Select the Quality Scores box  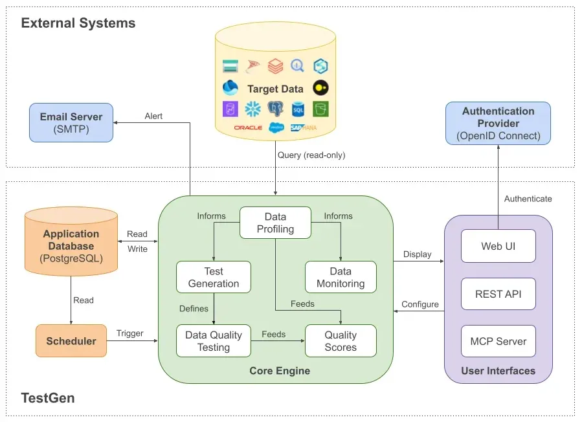[x=341, y=340]
